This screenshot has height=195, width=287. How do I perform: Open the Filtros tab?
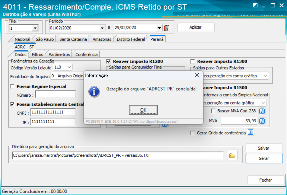point(37,55)
